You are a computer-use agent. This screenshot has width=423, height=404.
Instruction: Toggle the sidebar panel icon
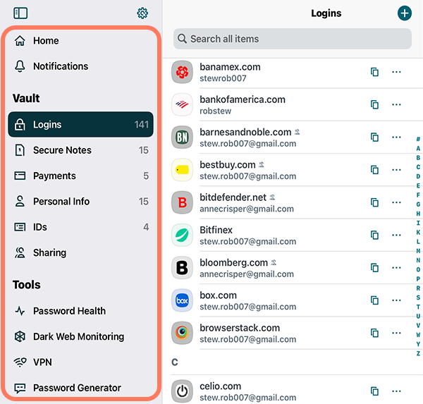20,13
